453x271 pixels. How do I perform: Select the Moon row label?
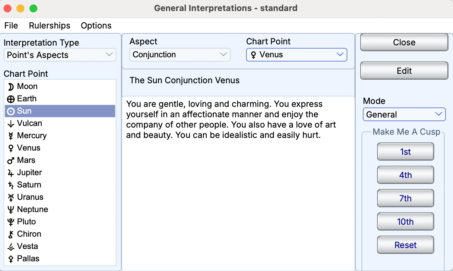(27, 86)
